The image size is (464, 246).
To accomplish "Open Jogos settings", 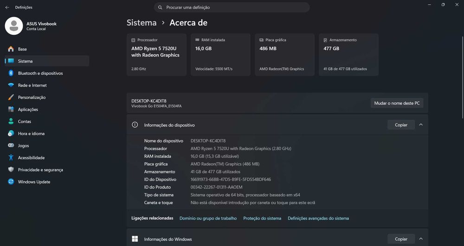I will point(47,145).
